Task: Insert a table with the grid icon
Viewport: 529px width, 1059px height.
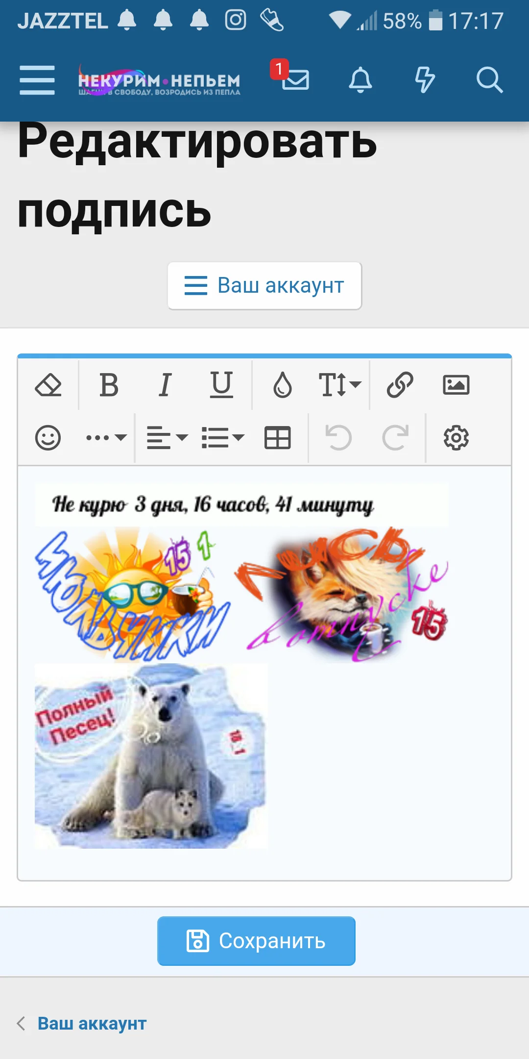Action: click(x=278, y=438)
